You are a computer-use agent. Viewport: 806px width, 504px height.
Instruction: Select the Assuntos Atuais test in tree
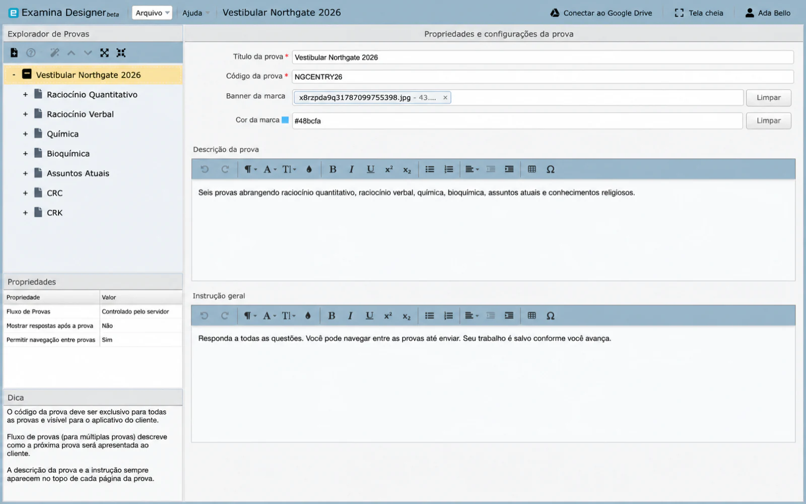coord(78,173)
